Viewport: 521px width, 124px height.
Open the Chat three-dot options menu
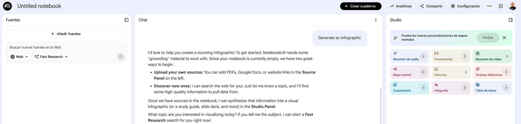point(376,20)
